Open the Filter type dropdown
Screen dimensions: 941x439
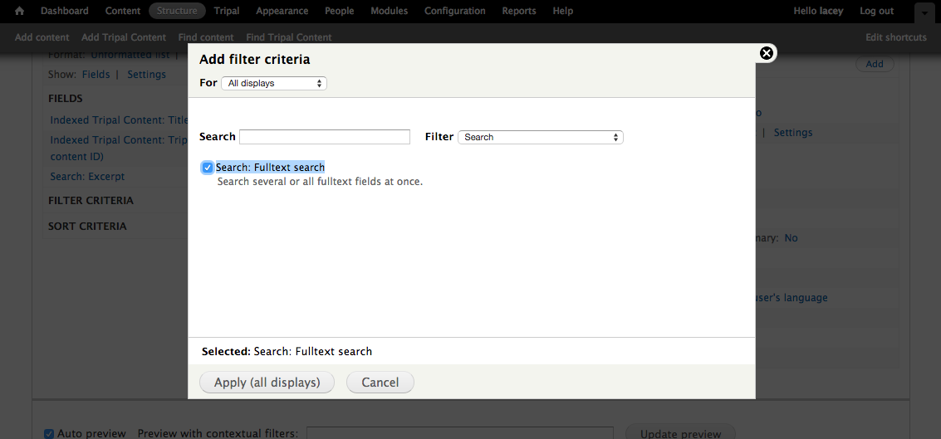[x=540, y=137]
